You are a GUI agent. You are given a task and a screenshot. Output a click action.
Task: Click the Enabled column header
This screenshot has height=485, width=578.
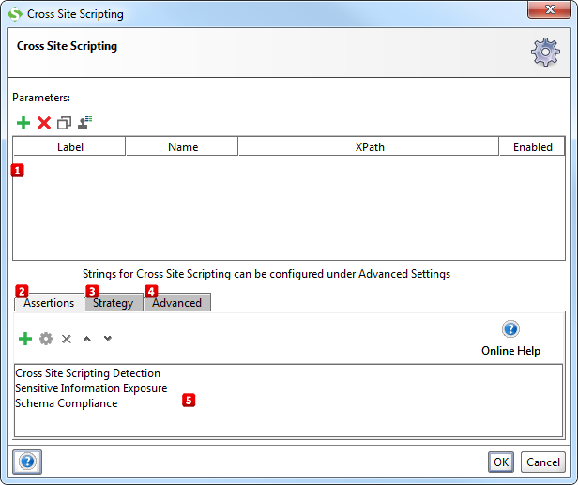coord(532,146)
